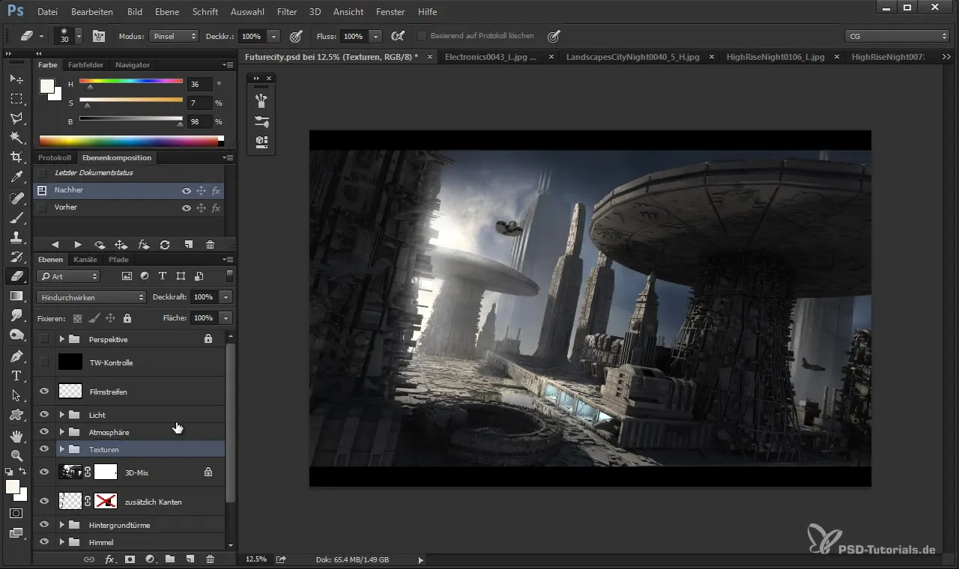Select the Move tool
The width and height of the screenshot is (959, 569).
(16, 79)
